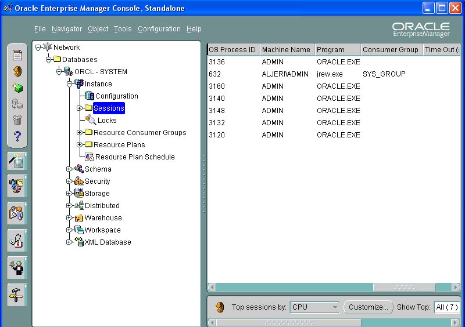Click the Customize... button
Viewport: 465px width, 327px height.
pos(368,307)
